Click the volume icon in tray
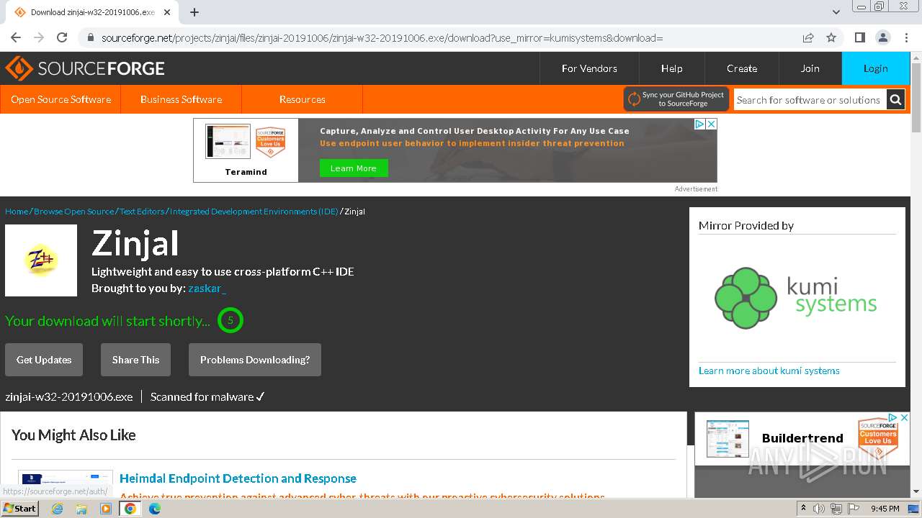Image resolution: width=922 pixels, height=518 pixels. pos(819,509)
